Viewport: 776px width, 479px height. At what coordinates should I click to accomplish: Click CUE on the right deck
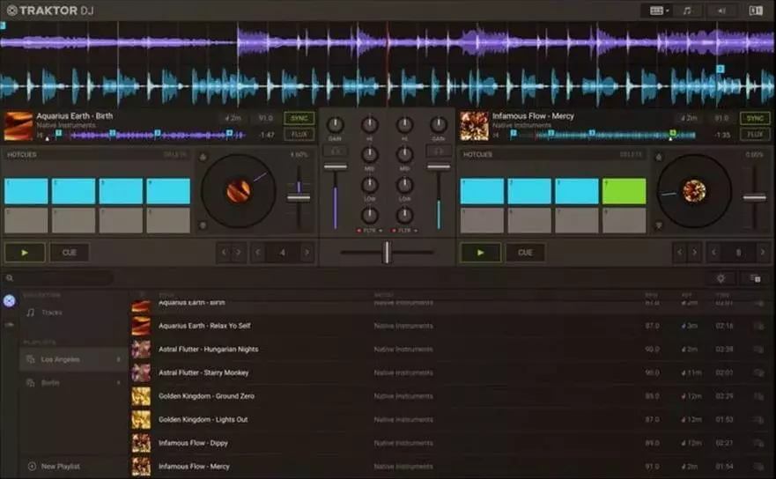(x=525, y=253)
